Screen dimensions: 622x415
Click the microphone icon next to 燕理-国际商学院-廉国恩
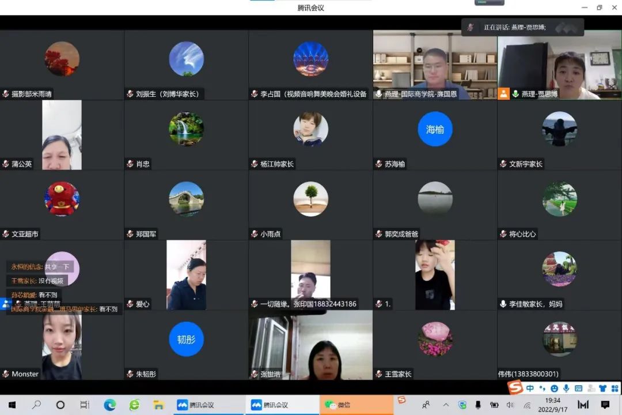tap(378, 94)
